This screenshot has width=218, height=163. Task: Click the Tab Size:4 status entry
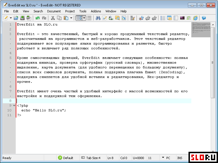click(91, 158)
